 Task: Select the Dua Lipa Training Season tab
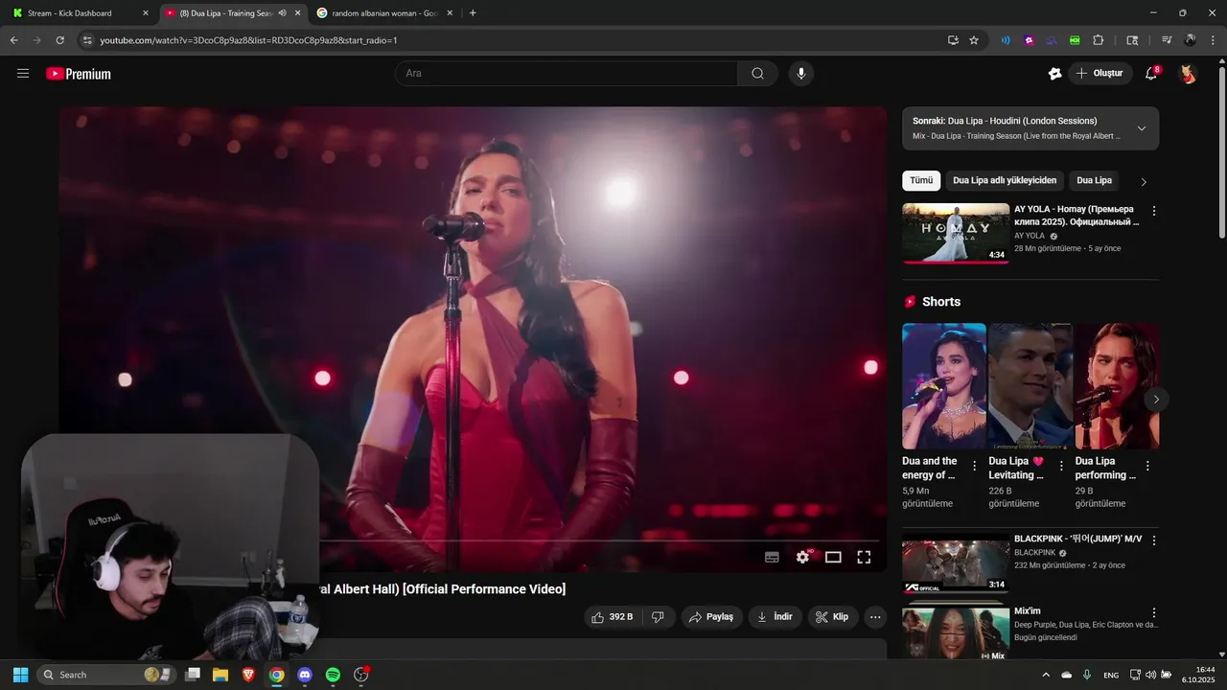tap(232, 13)
